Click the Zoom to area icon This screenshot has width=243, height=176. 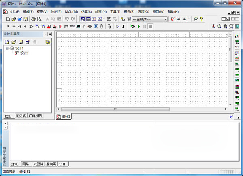pos(226,26)
